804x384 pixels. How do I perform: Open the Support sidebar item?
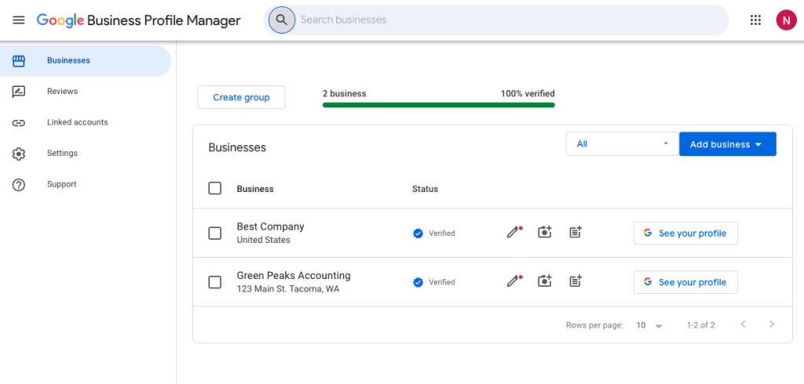85,185
